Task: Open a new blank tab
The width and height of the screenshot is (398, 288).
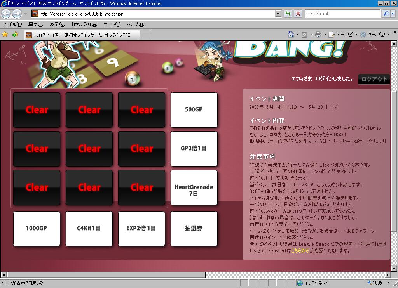Action: [147, 35]
